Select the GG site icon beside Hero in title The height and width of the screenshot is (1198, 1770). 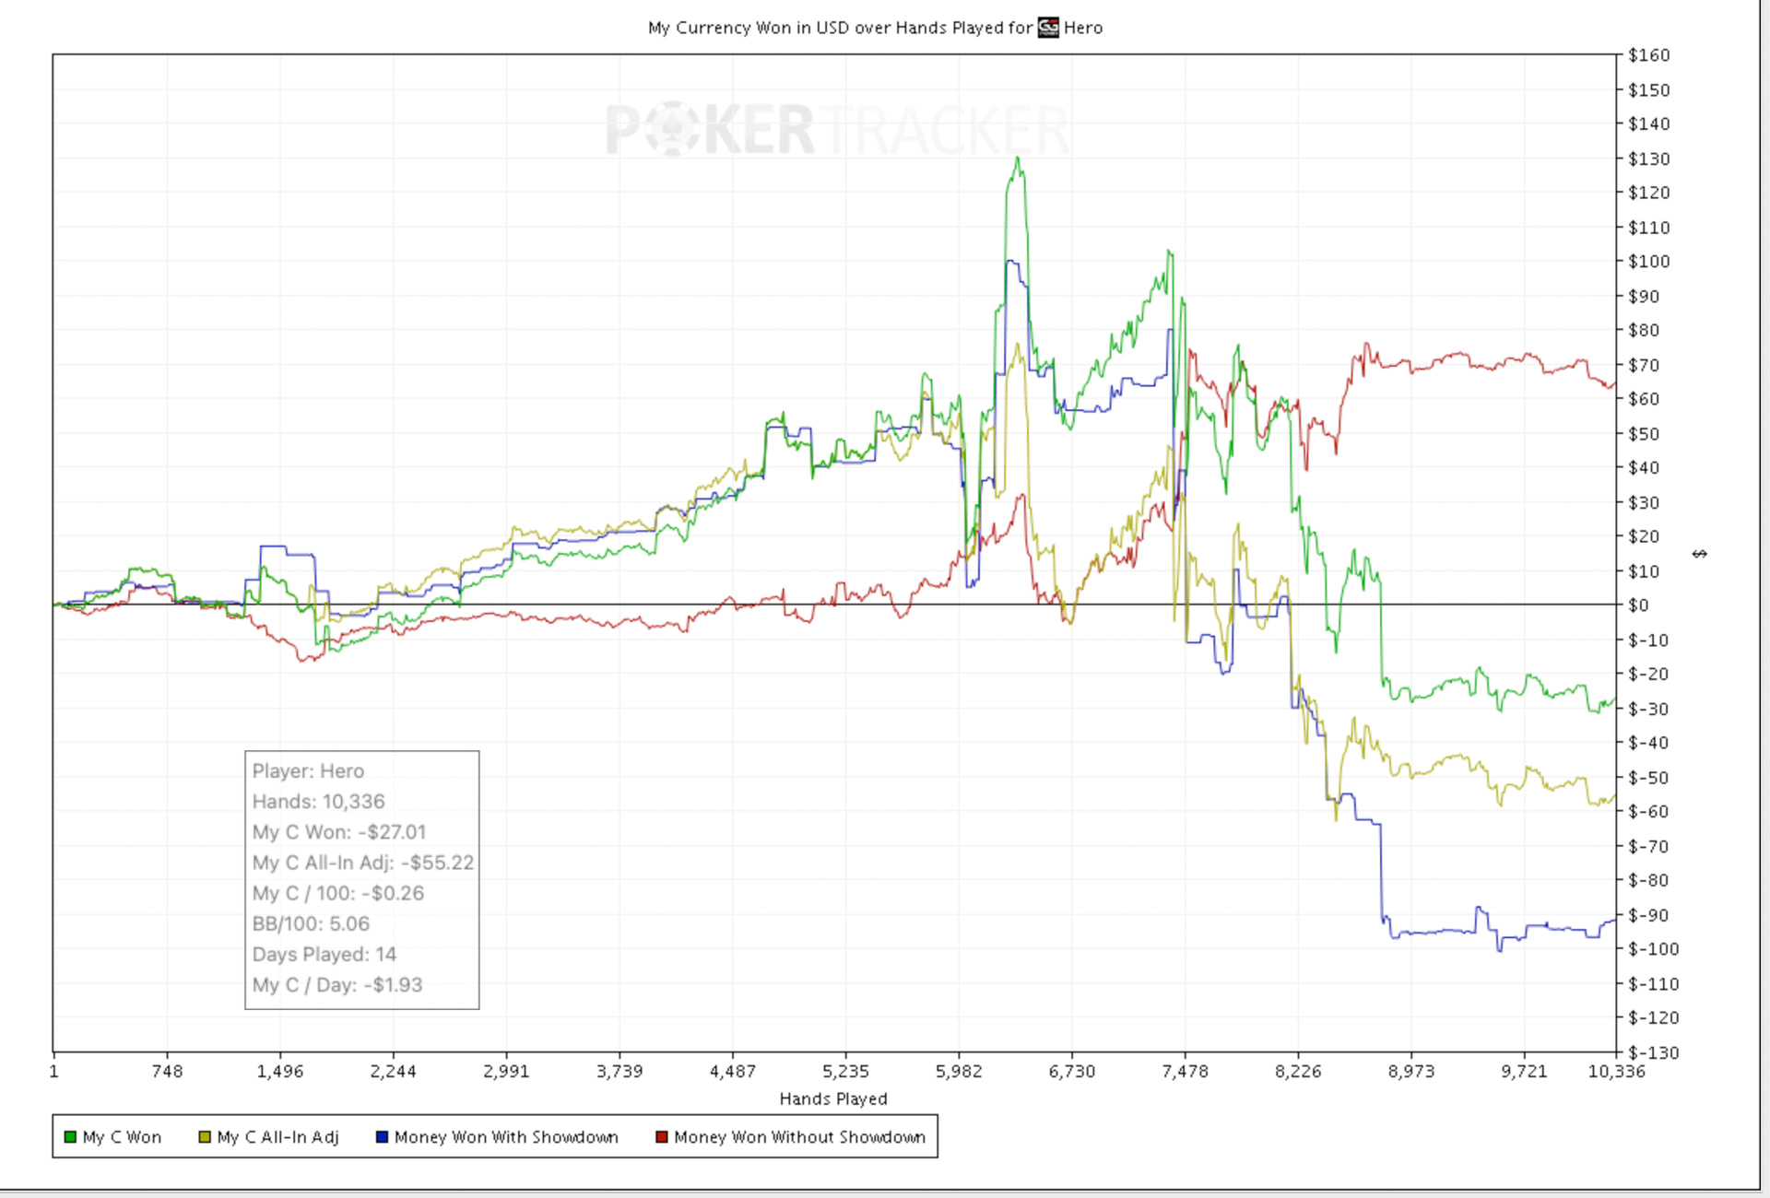pyautogui.click(x=1048, y=28)
